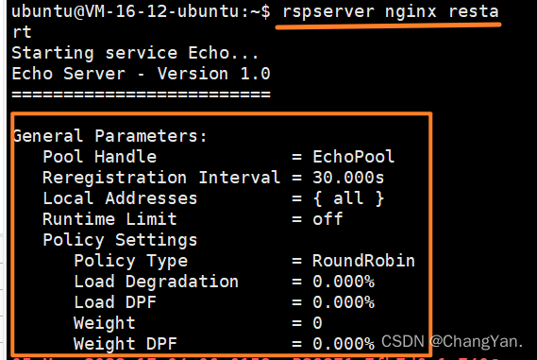This screenshot has width=537, height=360.
Task: Click the 'Load DPF' label
Action: [115, 302]
